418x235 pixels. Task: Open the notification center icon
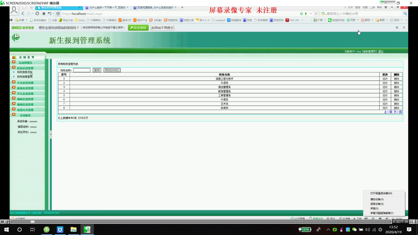(x=409, y=229)
